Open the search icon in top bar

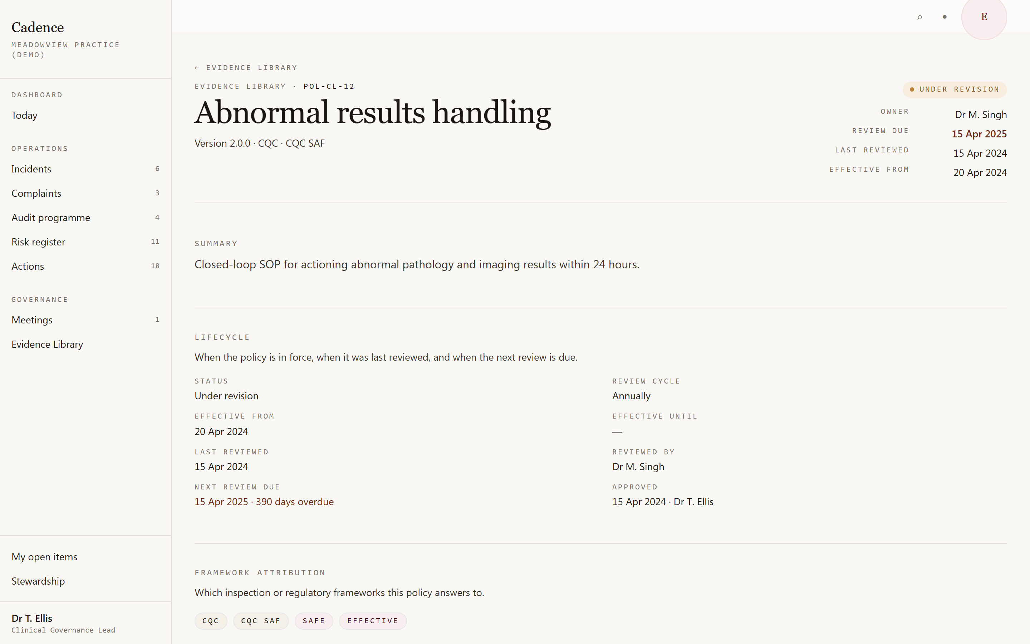(x=919, y=17)
